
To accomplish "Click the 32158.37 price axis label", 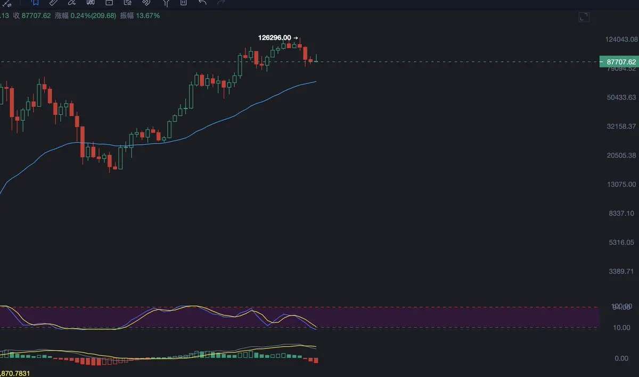I will click(620, 127).
